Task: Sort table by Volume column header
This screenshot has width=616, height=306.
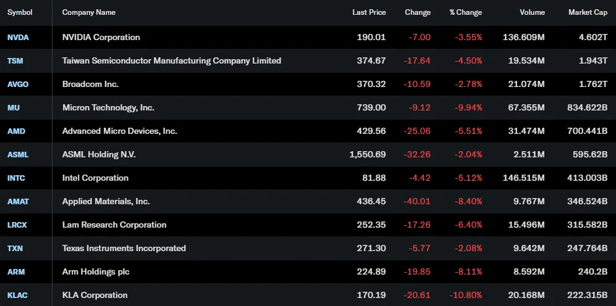Action: coord(532,12)
